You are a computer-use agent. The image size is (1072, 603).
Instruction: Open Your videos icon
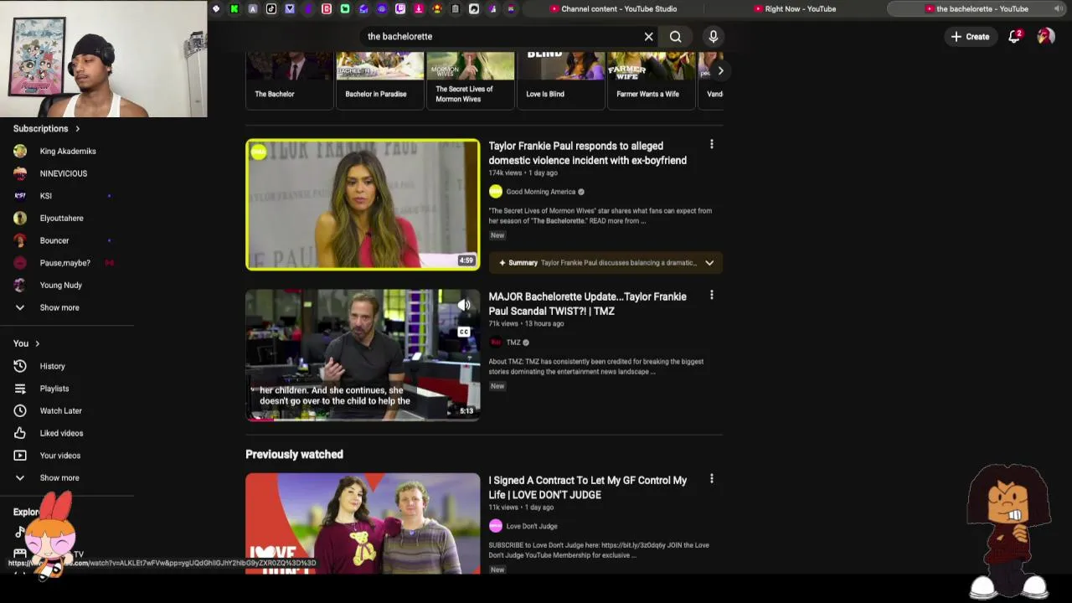click(x=20, y=456)
